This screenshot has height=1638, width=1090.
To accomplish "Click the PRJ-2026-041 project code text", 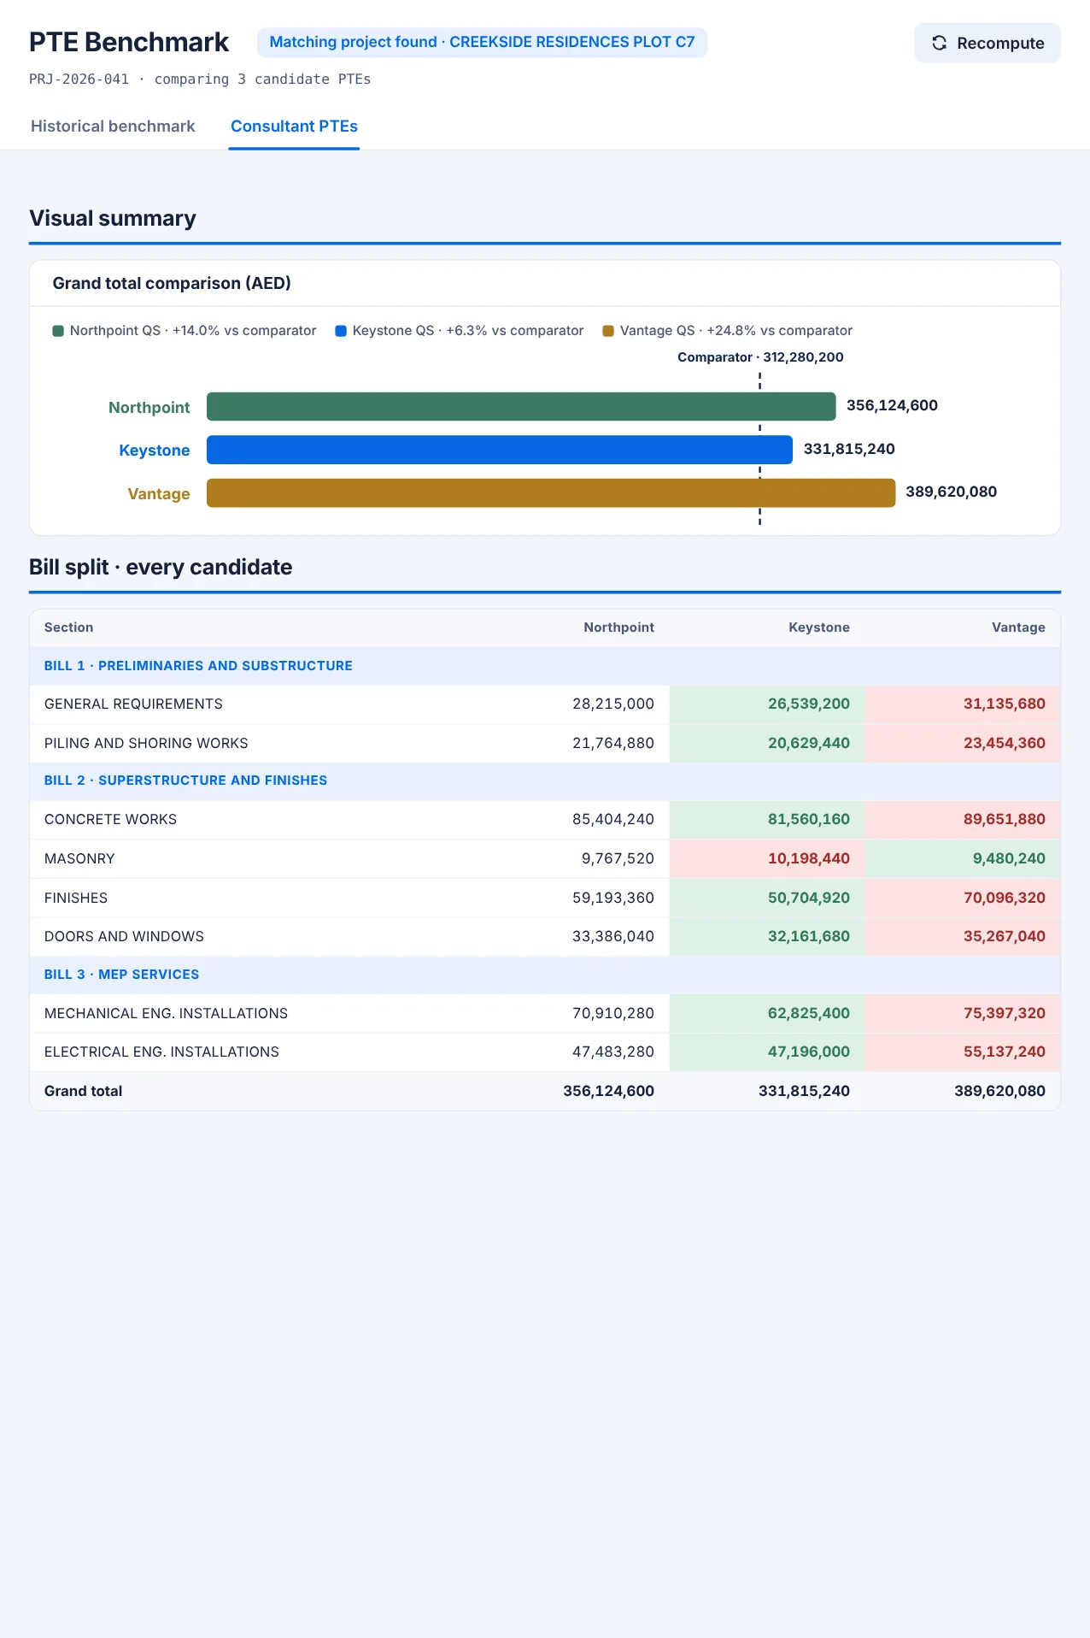I will point(79,80).
